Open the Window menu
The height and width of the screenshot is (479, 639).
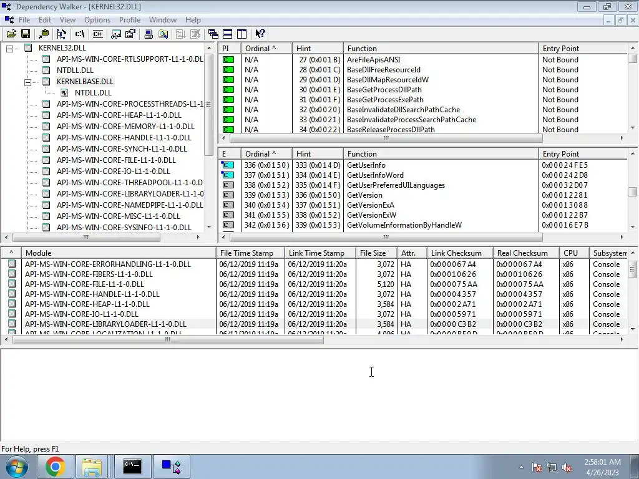pyautogui.click(x=163, y=19)
